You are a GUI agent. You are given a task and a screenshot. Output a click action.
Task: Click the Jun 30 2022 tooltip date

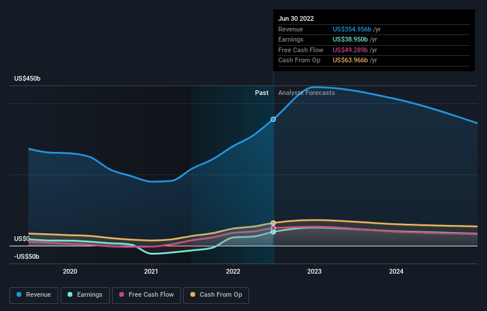296,18
